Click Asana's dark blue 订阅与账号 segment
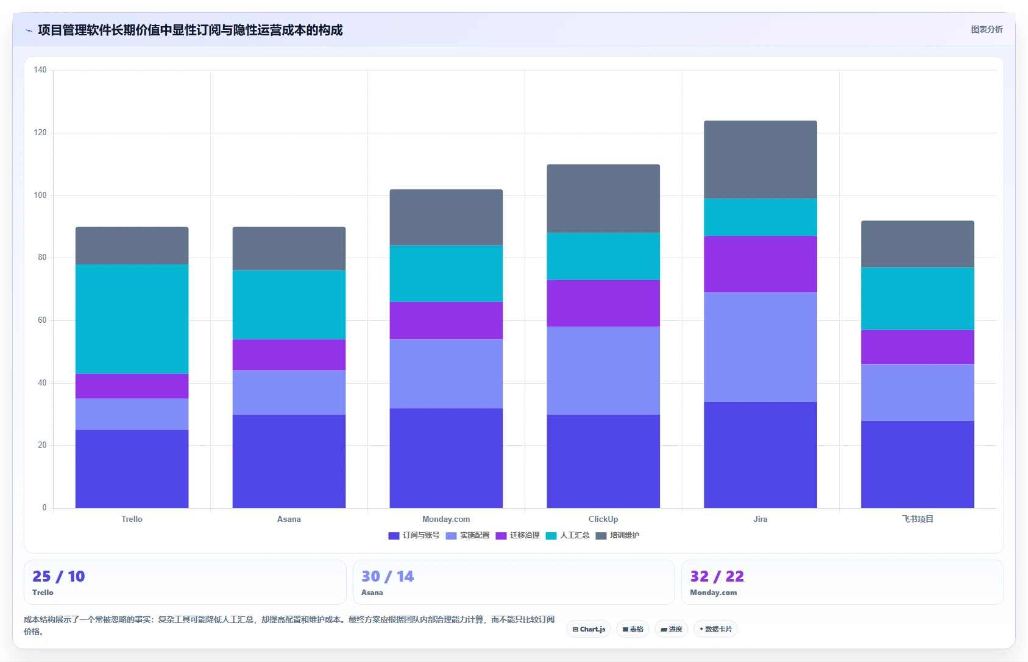 (x=289, y=461)
